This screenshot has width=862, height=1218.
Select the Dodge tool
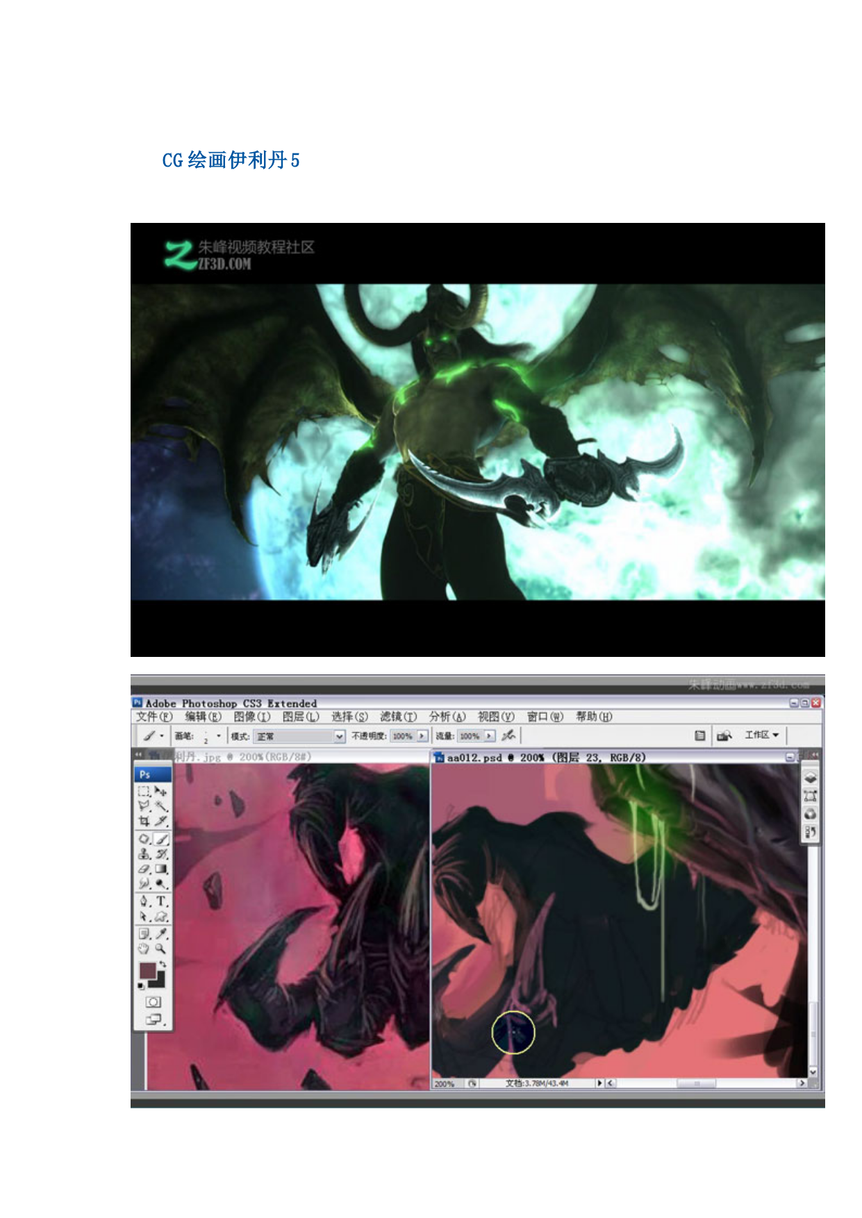coord(161,884)
